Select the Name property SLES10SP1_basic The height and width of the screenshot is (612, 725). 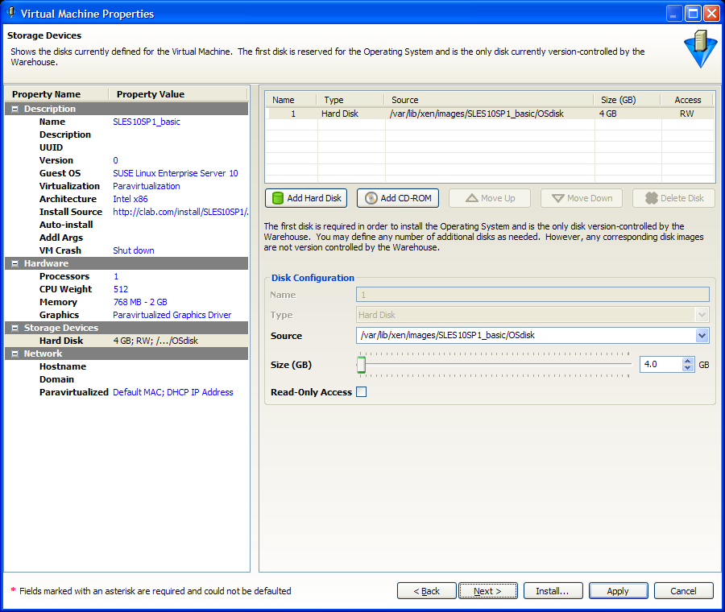(126, 122)
